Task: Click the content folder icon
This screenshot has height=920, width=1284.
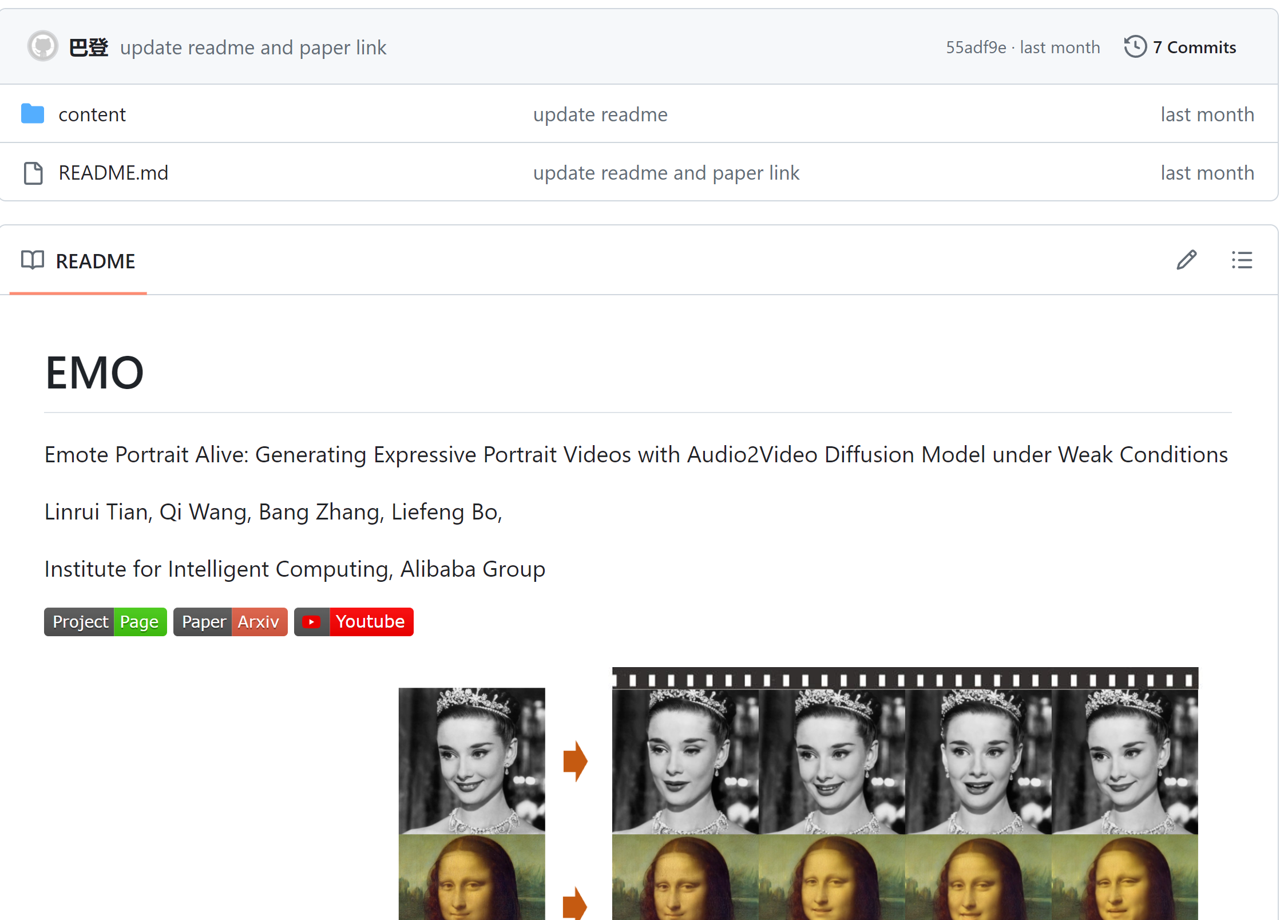Action: tap(33, 114)
